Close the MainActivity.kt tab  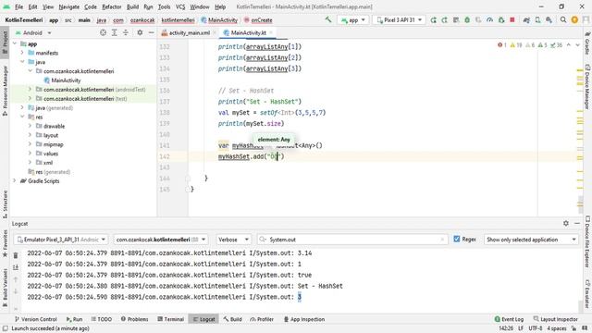coord(271,33)
